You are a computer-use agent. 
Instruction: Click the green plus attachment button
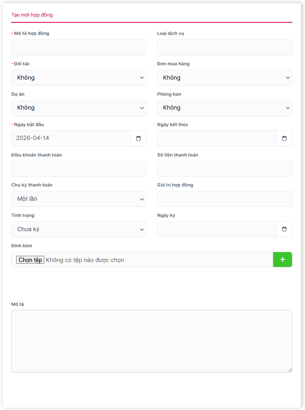point(282,260)
